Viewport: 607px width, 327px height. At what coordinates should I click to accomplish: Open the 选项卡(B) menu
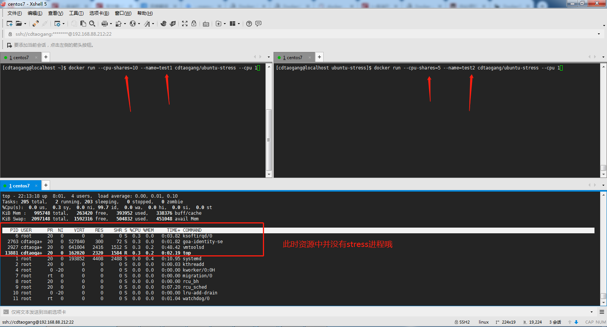(99, 13)
